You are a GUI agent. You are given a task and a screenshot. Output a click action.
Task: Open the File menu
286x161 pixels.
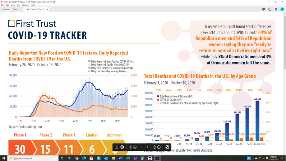[2, 5]
